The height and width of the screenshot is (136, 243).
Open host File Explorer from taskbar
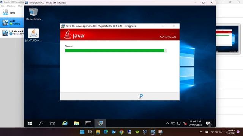click(98, 132)
